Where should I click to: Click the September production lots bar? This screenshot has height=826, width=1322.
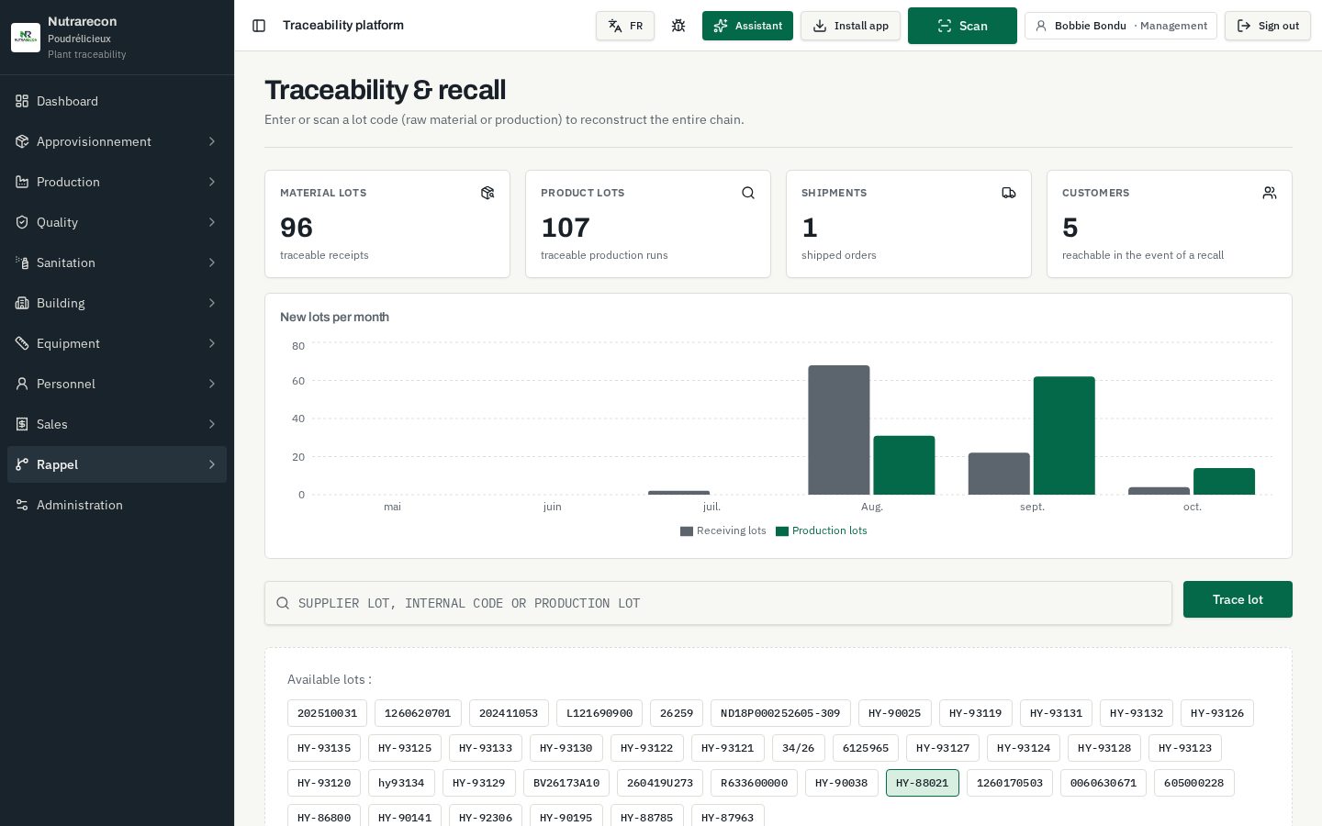[1064, 435]
